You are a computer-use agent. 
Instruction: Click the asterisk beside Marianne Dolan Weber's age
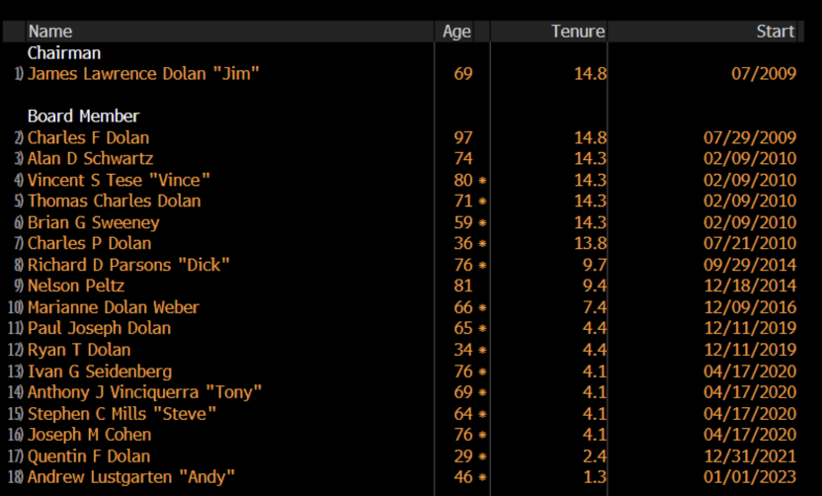(483, 308)
